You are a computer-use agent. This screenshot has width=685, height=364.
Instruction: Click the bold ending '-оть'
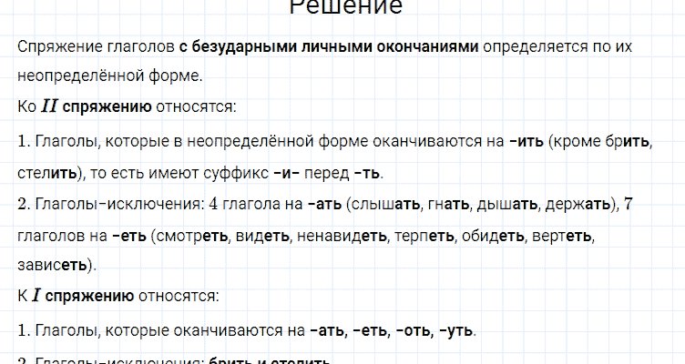[413, 329]
